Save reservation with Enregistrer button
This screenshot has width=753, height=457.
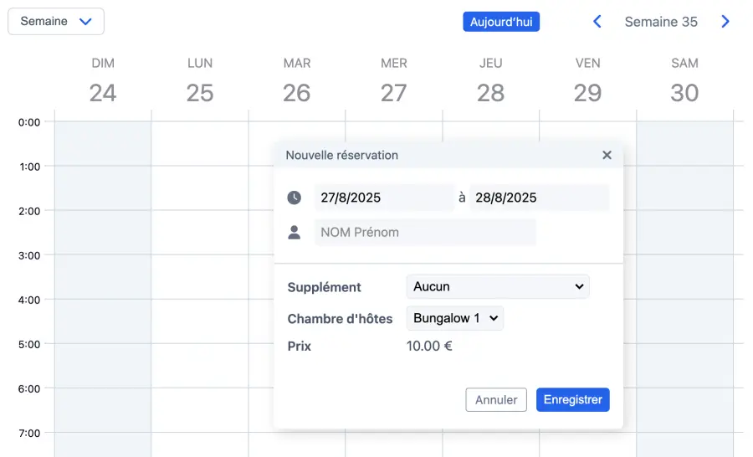(572, 400)
